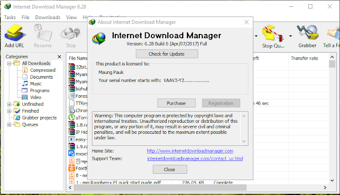Open Grabber projects in the tree
Viewport: 340px width, 195px height.
click(x=39, y=118)
